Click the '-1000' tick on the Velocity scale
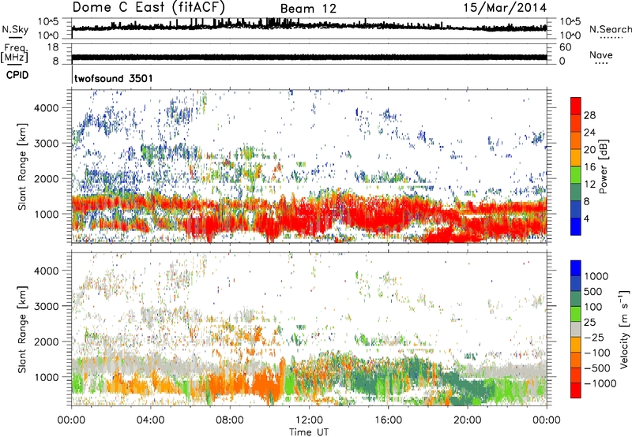The image size is (632, 437). (x=600, y=383)
